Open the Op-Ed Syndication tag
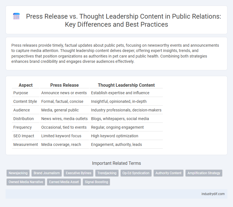The width and height of the screenshot is (233, 207). [x=136, y=173]
